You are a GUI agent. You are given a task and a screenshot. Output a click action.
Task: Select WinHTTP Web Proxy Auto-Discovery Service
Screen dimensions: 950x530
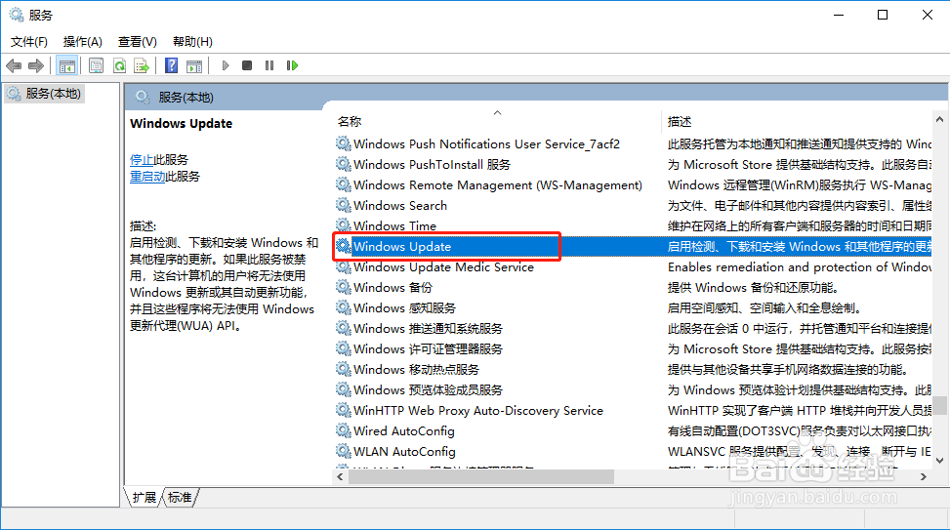click(x=478, y=411)
